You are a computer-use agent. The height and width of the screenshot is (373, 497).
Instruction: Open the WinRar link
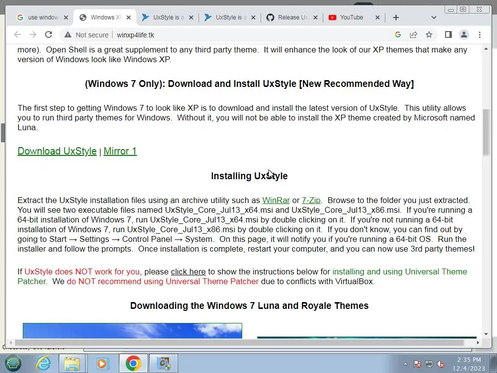pyautogui.click(x=276, y=201)
